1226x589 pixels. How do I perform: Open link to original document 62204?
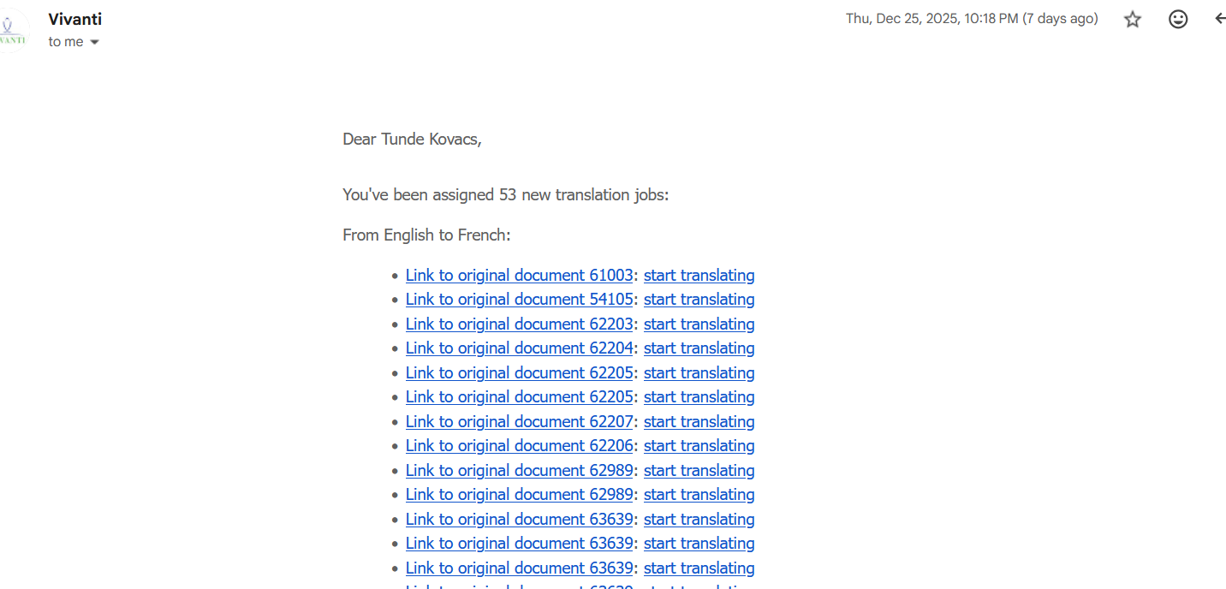click(519, 348)
